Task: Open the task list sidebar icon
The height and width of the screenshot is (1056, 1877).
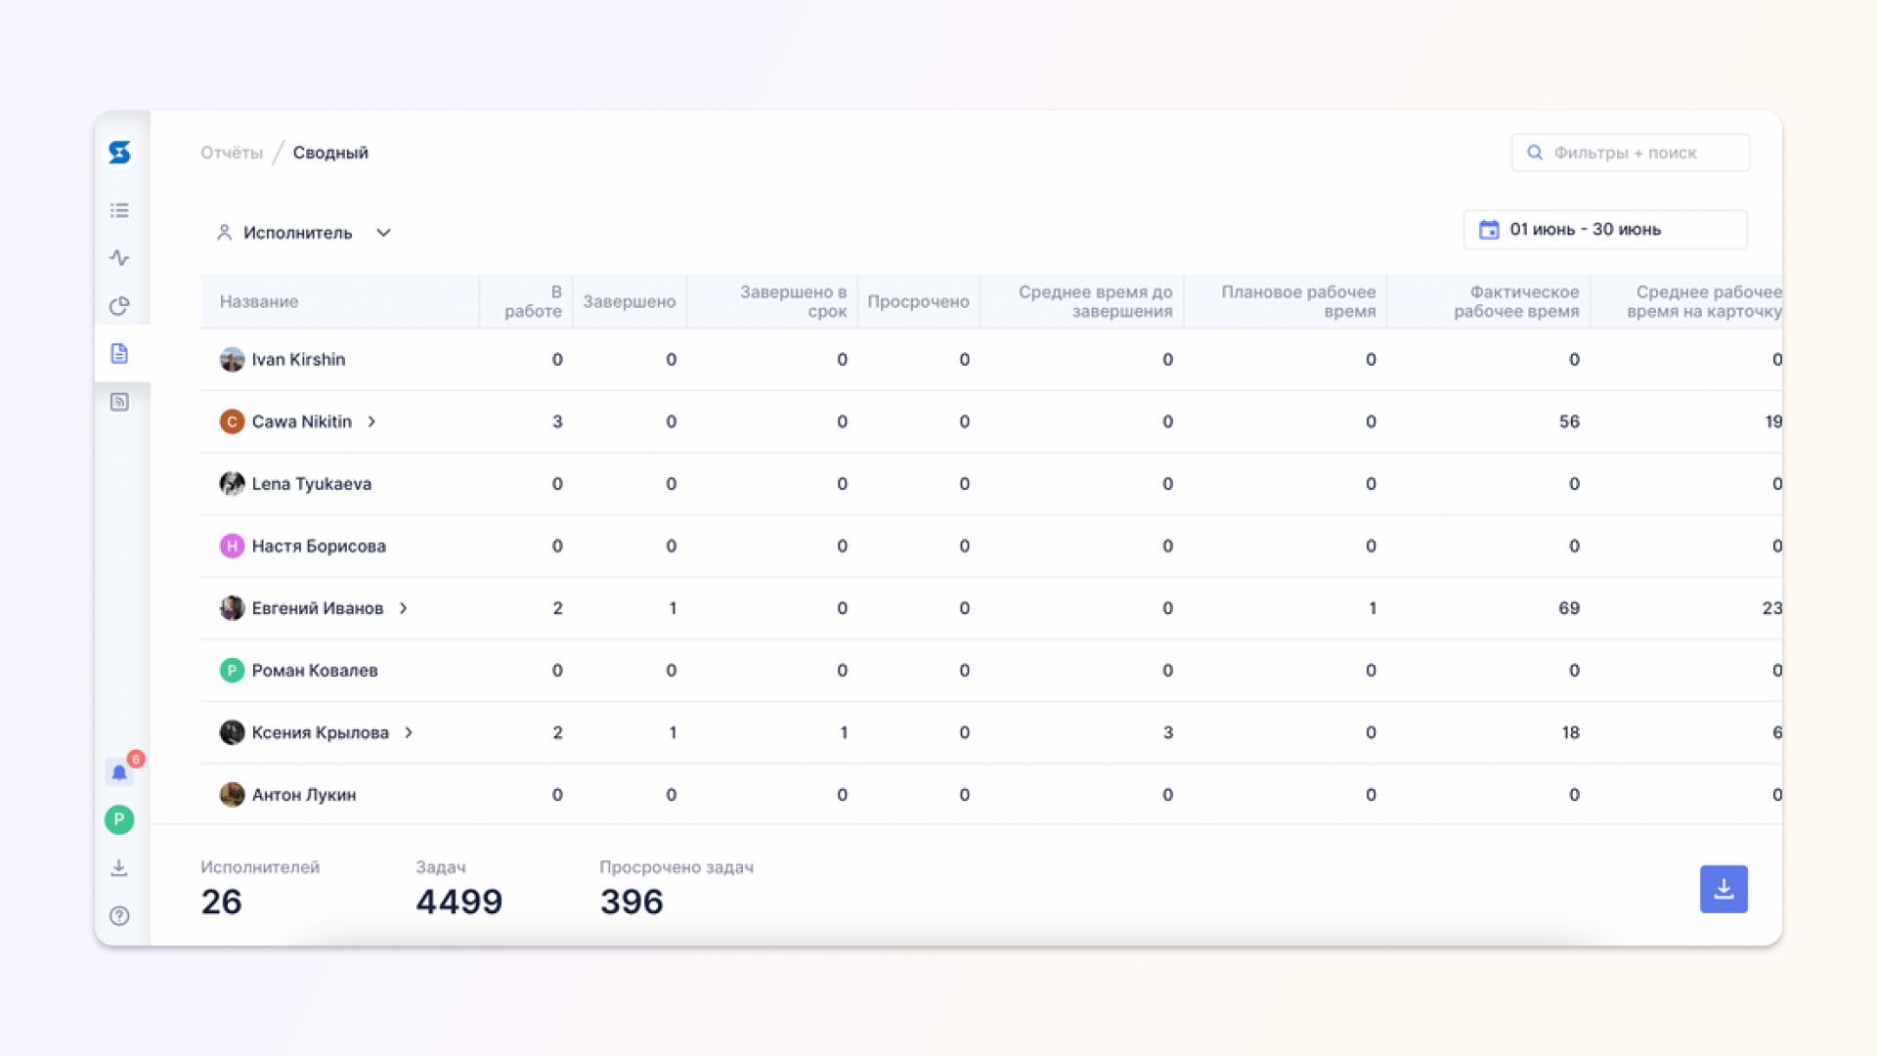Action: pos(119,210)
